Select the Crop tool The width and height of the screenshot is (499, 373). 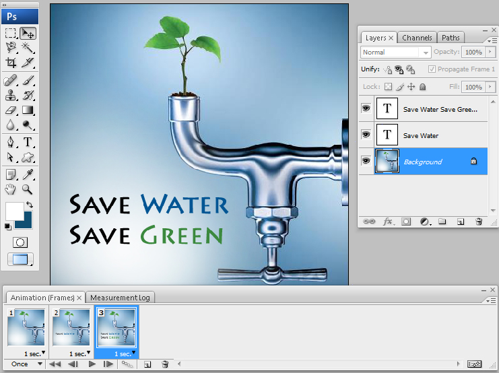(11, 63)
